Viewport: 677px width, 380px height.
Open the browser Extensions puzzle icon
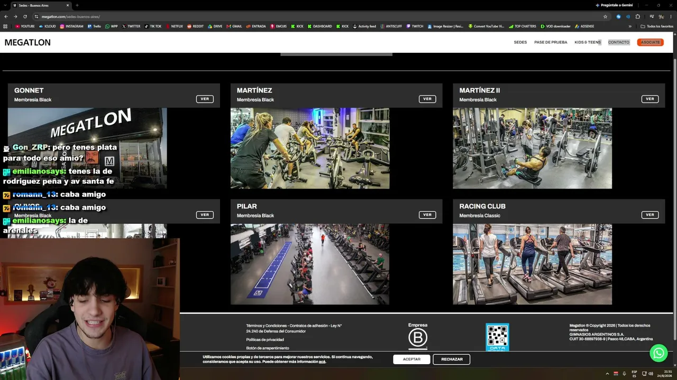coord(637,16)
